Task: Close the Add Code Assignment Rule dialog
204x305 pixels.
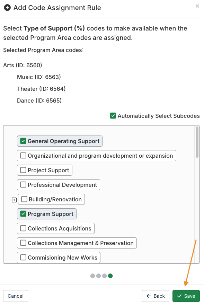Action: tap(197, 6)
